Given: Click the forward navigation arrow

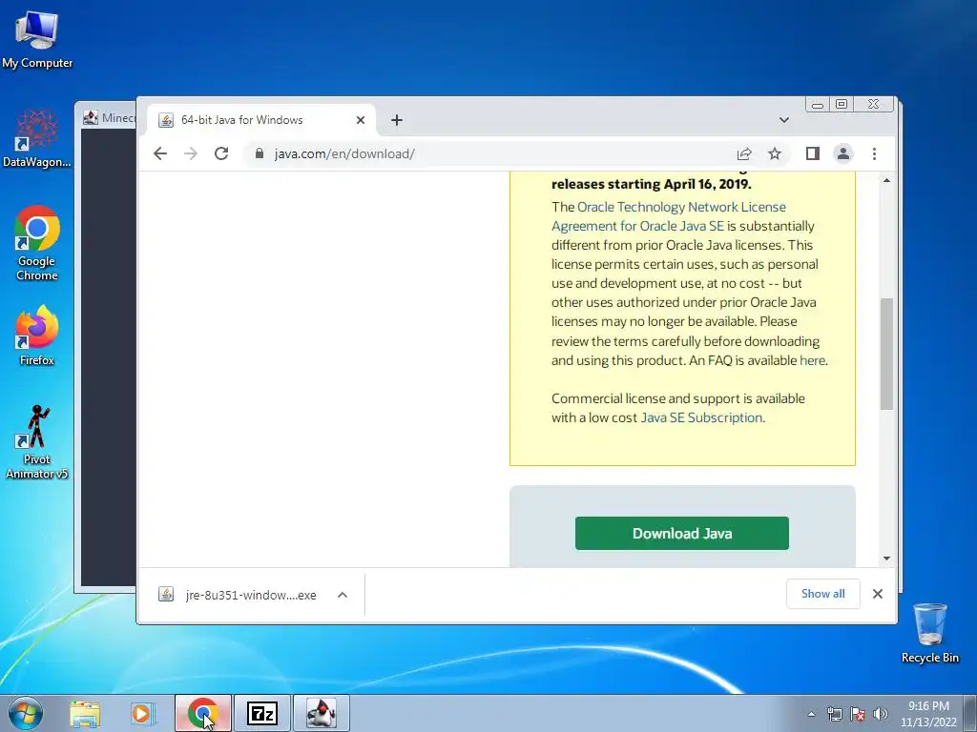Looking at the screenshot, I should click(x=191, y=153).
